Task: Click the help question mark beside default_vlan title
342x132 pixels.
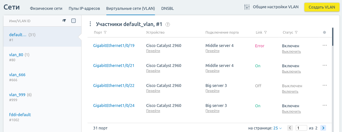Action: tap(167, 24)
